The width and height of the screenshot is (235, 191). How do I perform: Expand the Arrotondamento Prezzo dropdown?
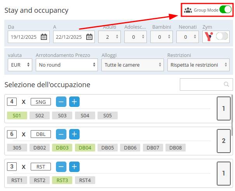click(x=66, y=65)
